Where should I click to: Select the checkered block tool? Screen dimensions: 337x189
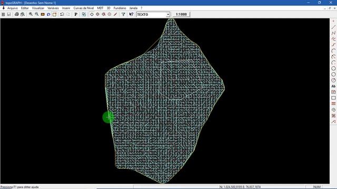tap(333, 115)
